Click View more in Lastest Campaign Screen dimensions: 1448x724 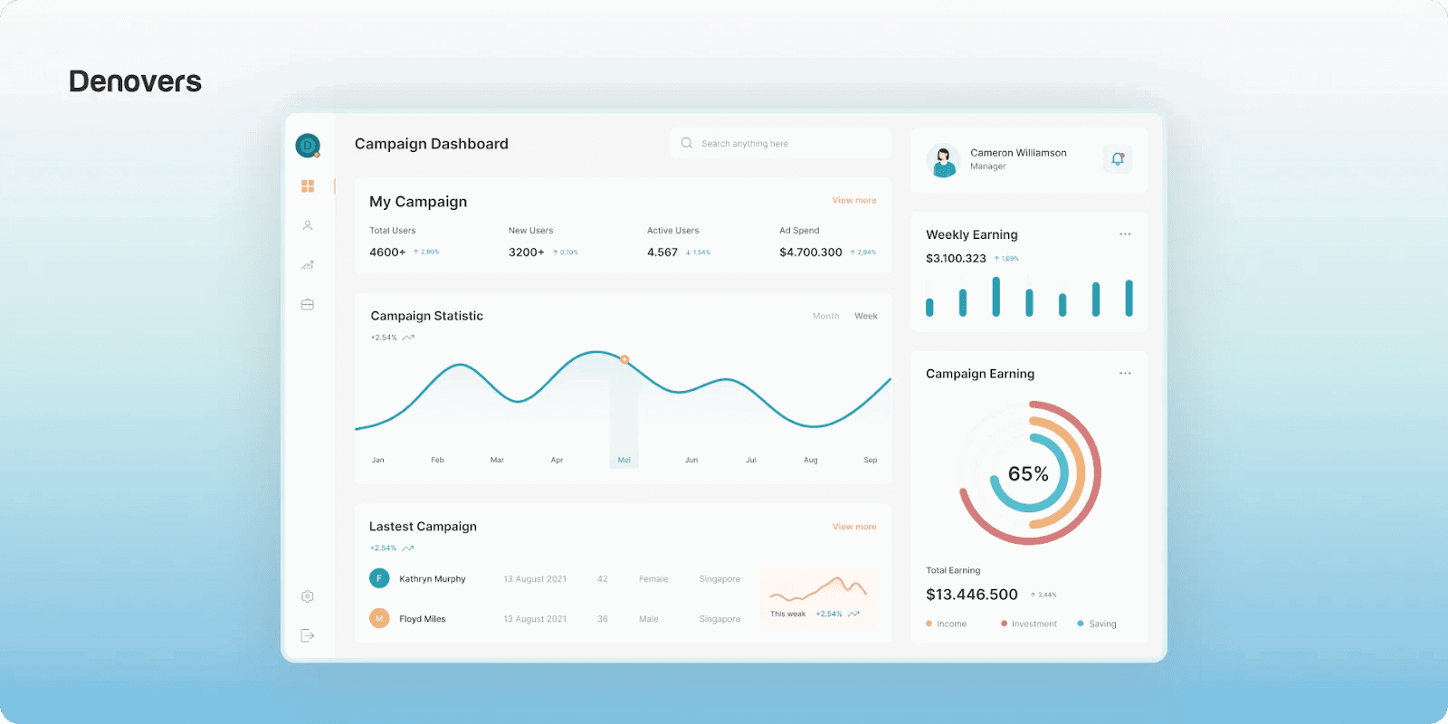[853, 527]
